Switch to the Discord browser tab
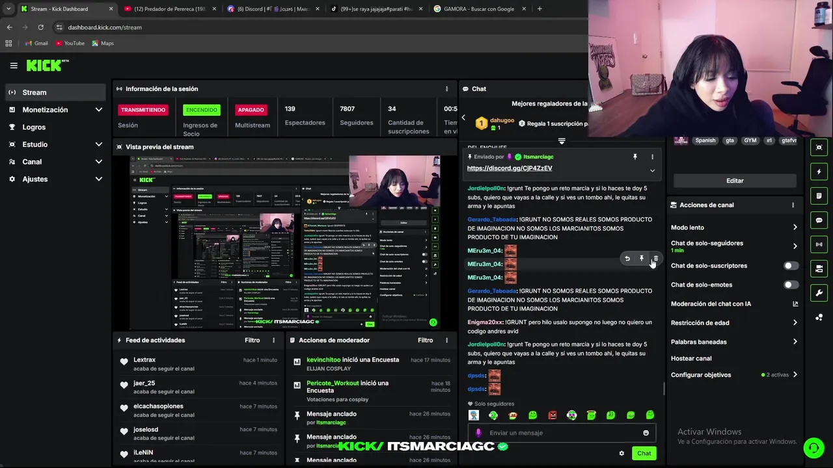 pos(273,9)
